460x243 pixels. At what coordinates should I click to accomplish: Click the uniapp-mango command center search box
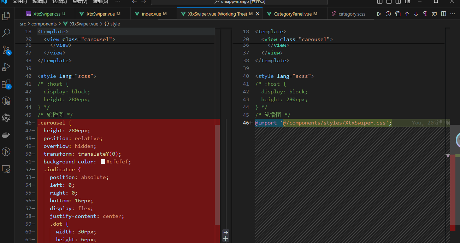coord(239,2)
